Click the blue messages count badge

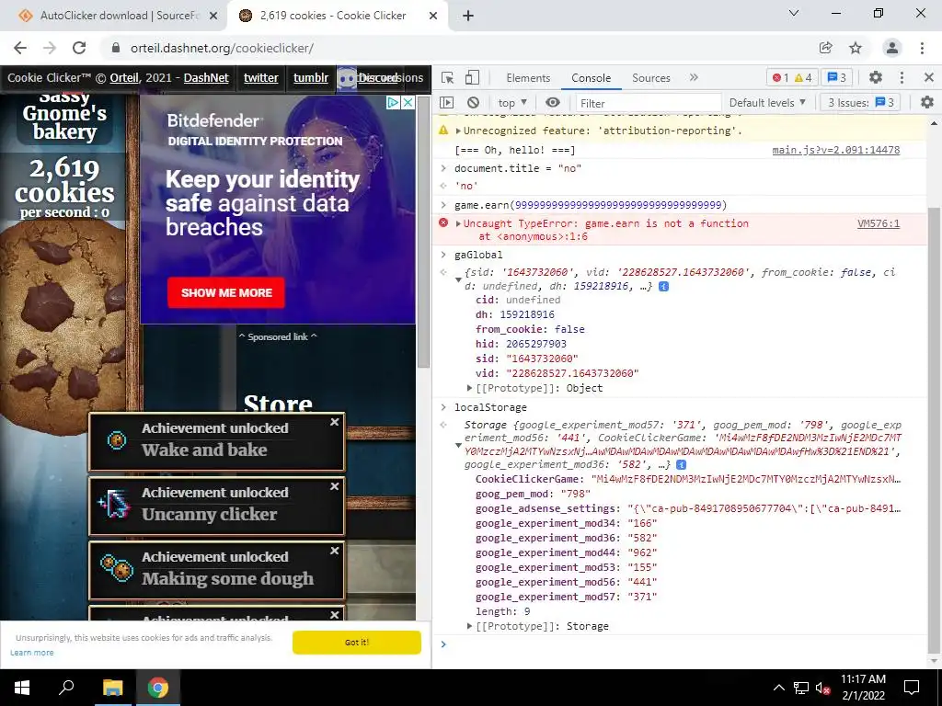coord(837,77)
